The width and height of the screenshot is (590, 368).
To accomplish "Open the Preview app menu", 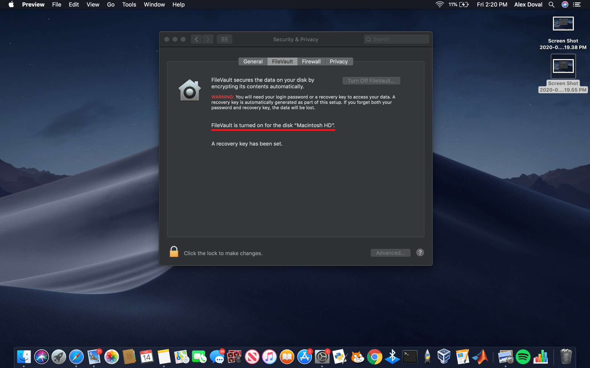I will (33, 5).
